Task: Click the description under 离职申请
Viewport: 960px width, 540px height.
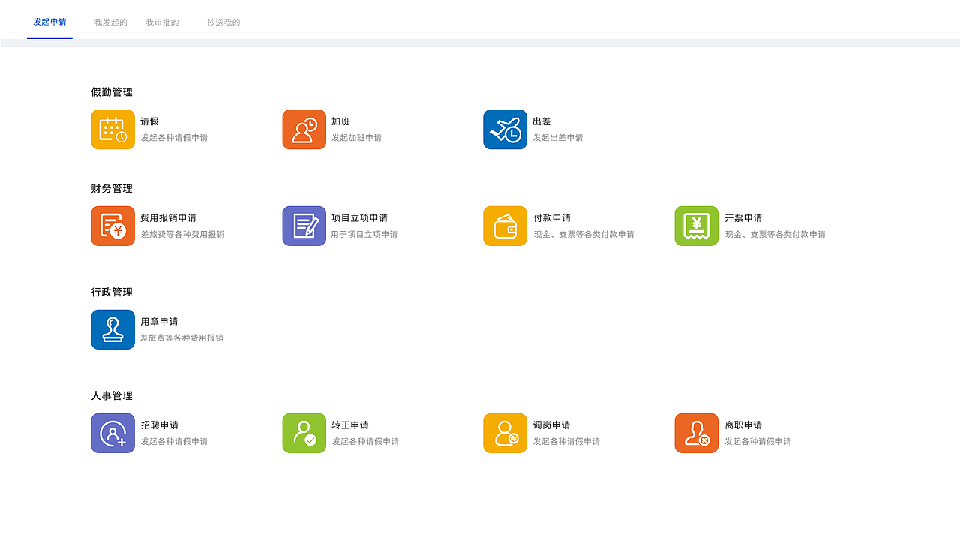Action: (758, 442)
